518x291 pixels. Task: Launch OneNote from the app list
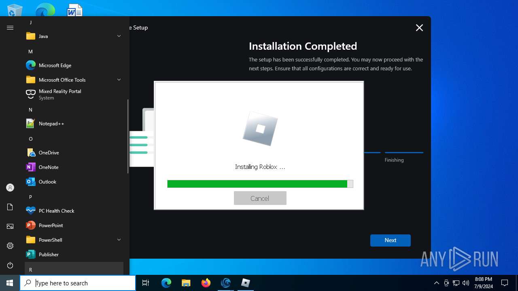74,167
